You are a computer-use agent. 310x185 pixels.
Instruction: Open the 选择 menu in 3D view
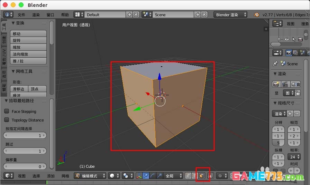[36, 176]
